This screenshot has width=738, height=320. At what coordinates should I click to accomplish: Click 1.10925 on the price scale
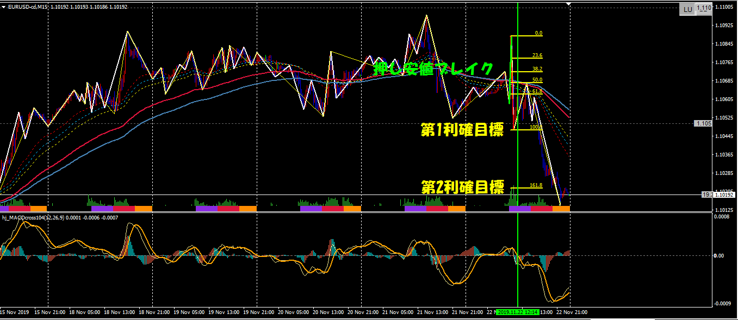(724, 26)
